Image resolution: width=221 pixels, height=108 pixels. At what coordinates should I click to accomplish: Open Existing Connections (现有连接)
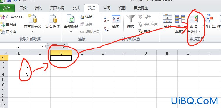[53, 21]
